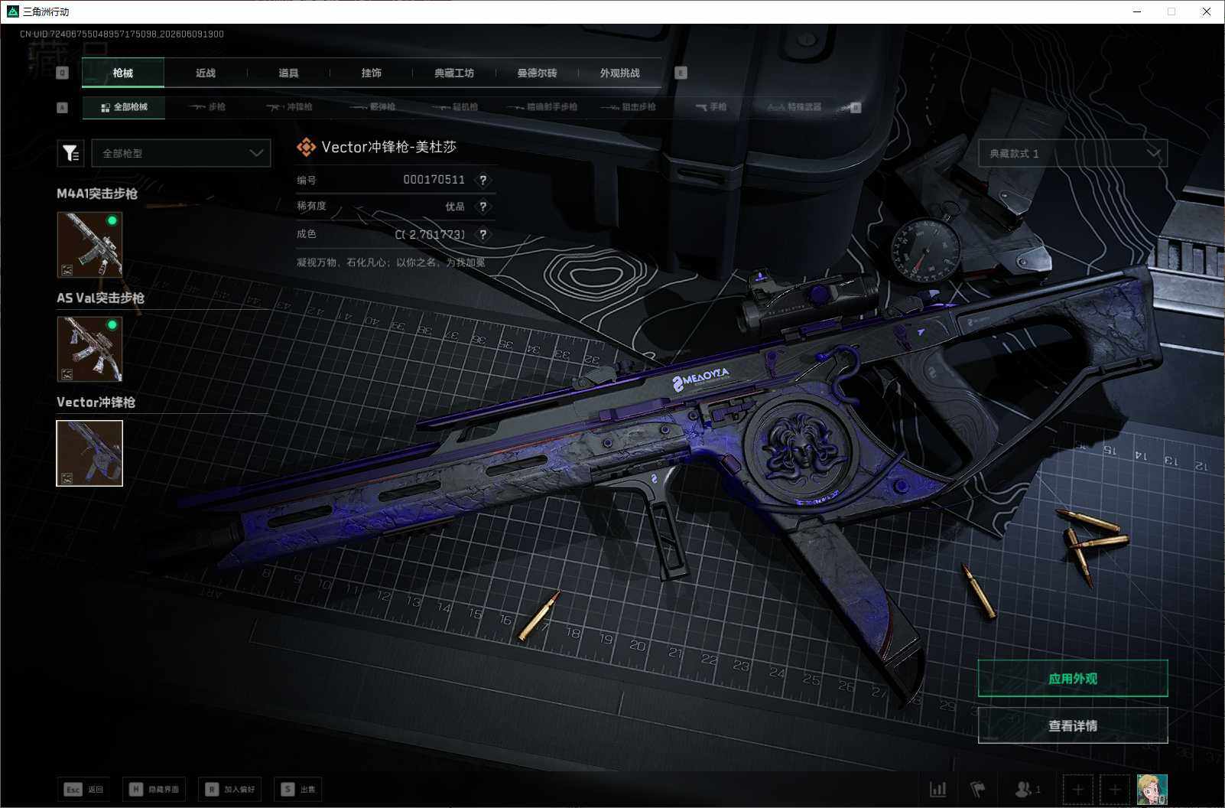This screenshot has height=808, width=1225.
Task: Click the D key next-category icon
Action: click(856, 107)
